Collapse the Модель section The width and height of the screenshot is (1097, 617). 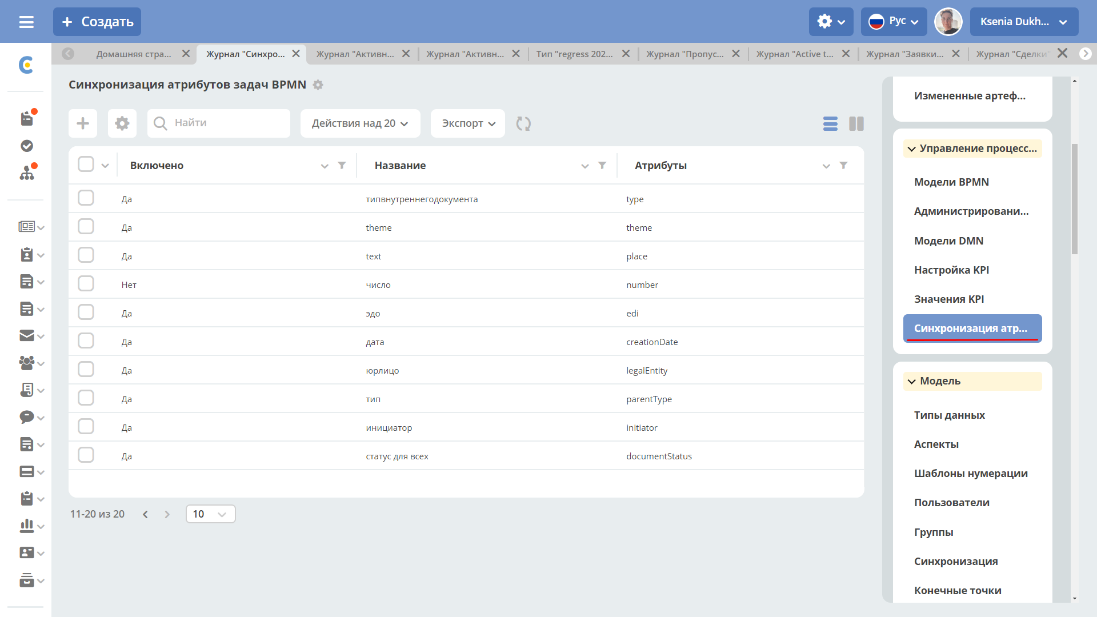click(x=972, y=381)
